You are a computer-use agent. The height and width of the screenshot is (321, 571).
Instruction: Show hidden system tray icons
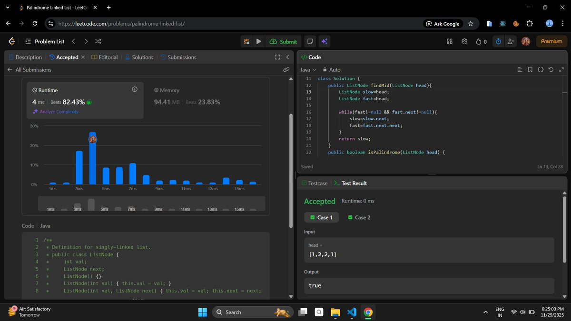485,312
